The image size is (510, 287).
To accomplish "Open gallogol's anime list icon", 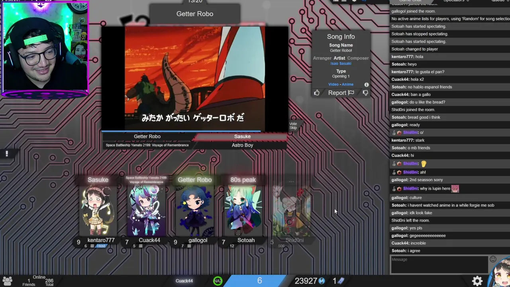I will (189, 246).
